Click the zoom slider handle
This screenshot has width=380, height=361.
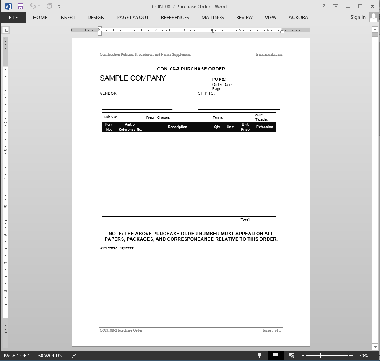(x=320, y=356)
